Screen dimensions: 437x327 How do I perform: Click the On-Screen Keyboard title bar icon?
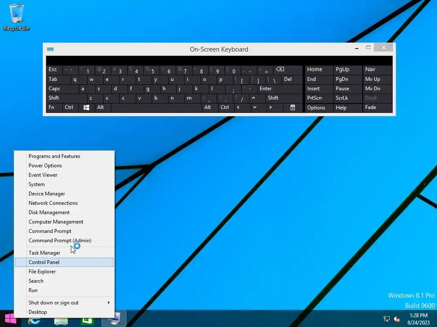click(x=50, y=49)
